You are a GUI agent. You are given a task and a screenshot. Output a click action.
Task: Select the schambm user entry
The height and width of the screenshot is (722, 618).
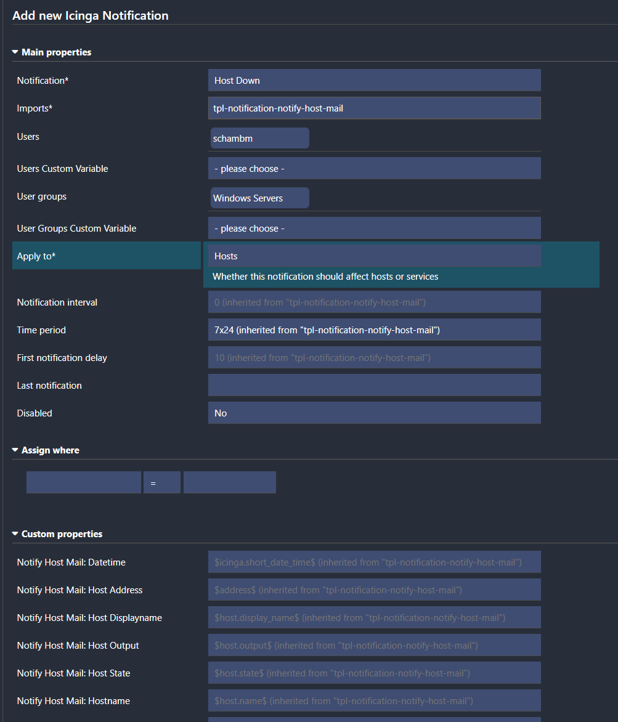click(259, 139)
